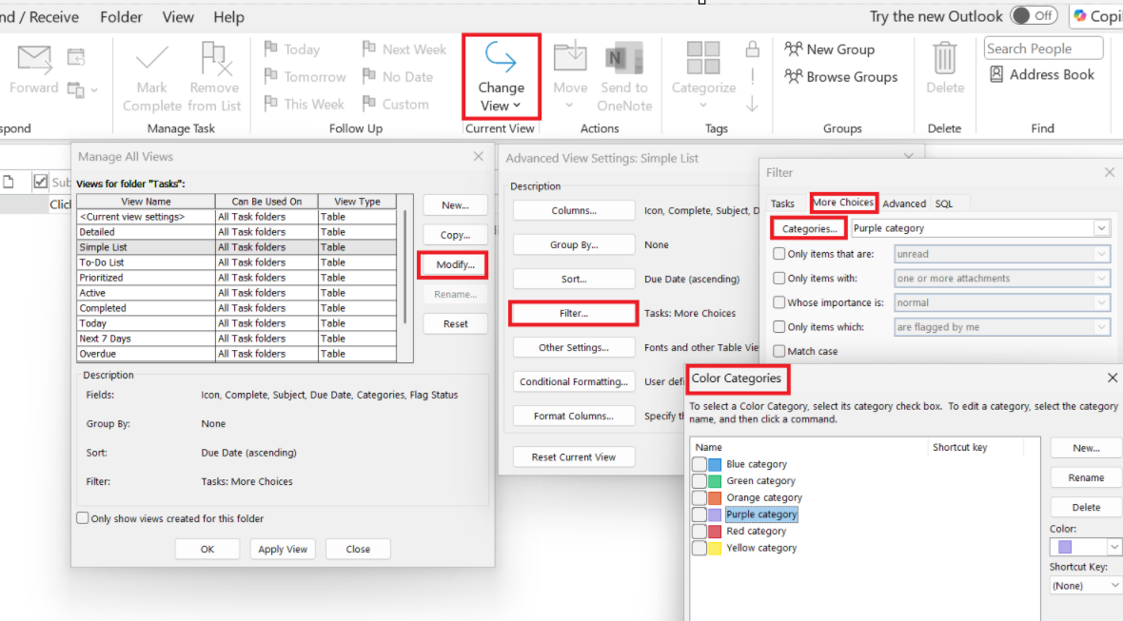Viewport: 1123px width, 621px height.
Task: Expand the Categorize dropdown arrow
Action: (x=703, y=106)
